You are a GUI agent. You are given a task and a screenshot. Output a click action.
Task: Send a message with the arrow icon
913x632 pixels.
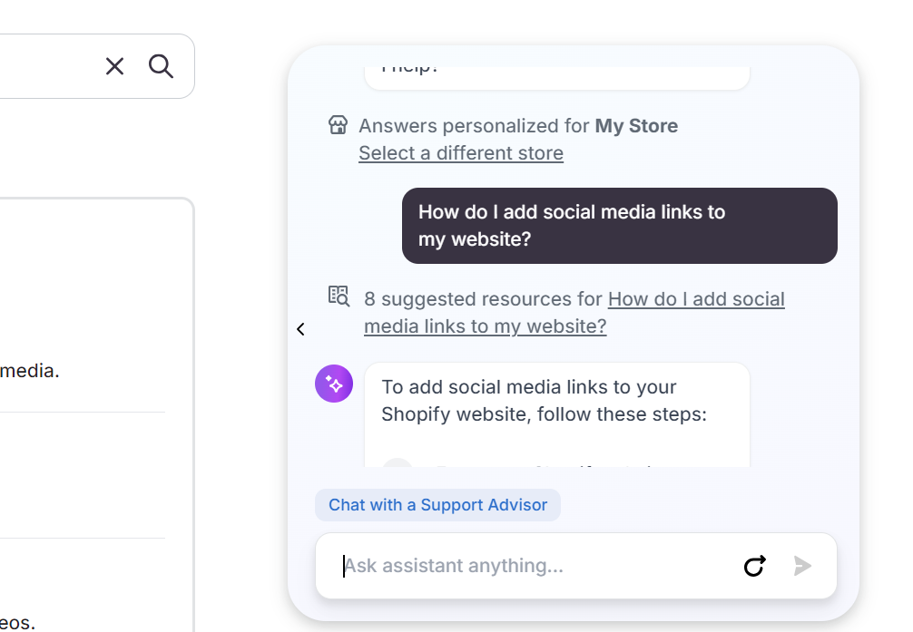tap(802, 566)
